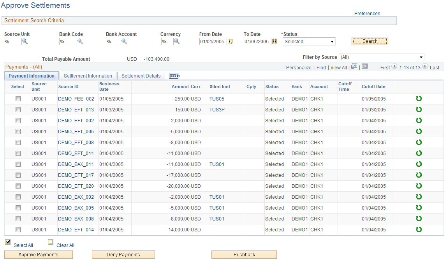Tick the checkbox for the DEMO_BAX_011 row
The height and width of the screenshot is (261, 447).
(18, 164)
